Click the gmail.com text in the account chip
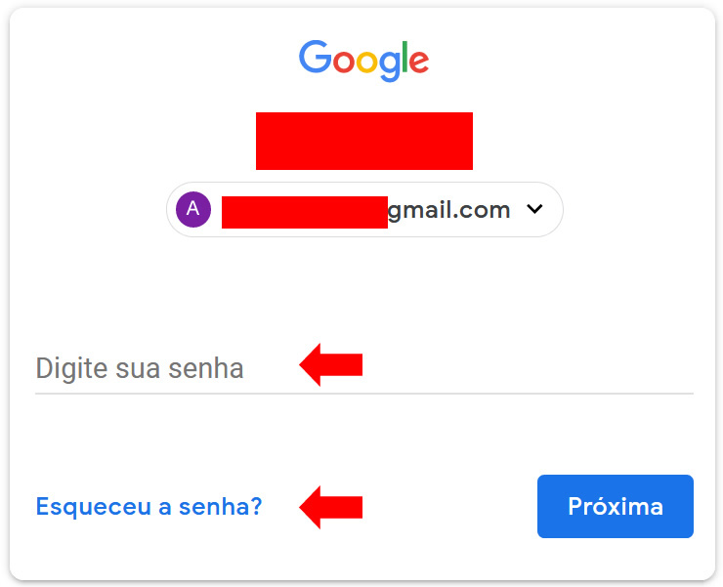The height and width of the screenshot is (587, 723). [448, 211]
